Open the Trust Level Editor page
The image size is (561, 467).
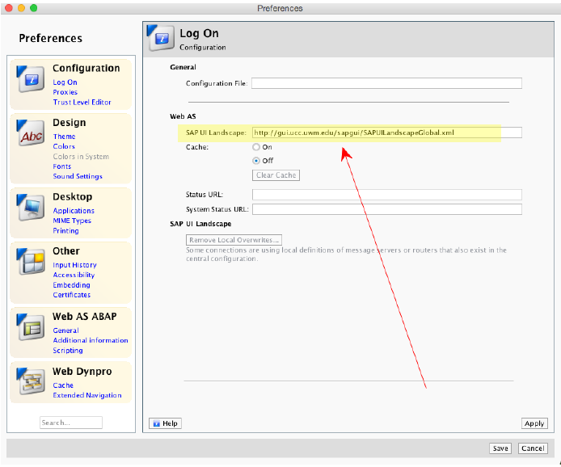click(x=82, y=103)
